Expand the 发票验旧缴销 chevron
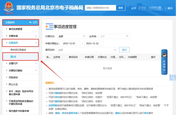The height and width of the screenshot is (115, 176). [x=36, y=71]
